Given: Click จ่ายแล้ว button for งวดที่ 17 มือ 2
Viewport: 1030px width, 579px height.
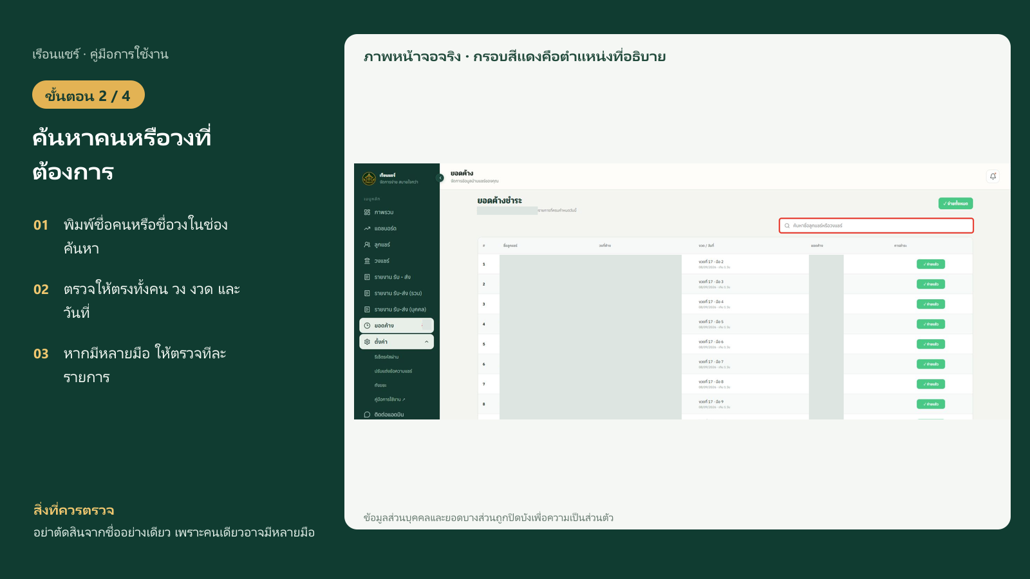Looking at the screenshot, I should pos(931,264).
